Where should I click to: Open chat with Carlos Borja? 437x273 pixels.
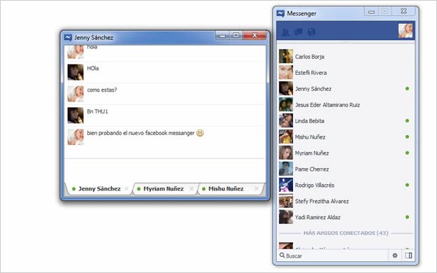[345, 57]
